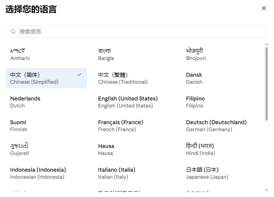Click the search magnifier icon

(13, 32)
